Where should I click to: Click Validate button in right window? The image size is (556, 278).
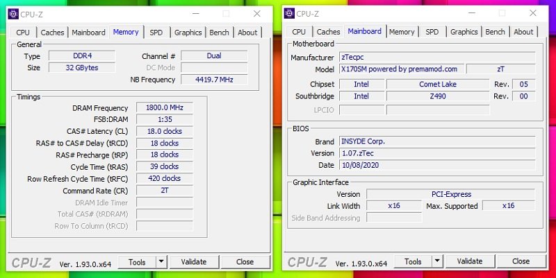(470, 261)
